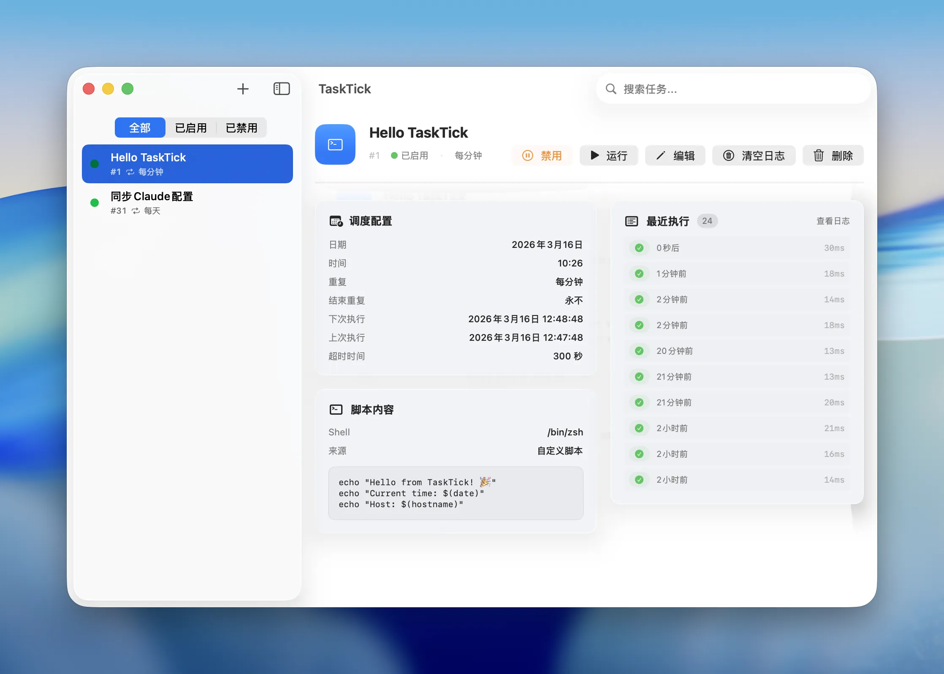
Task: Select the 全部 tab
Action: (140, 128)
